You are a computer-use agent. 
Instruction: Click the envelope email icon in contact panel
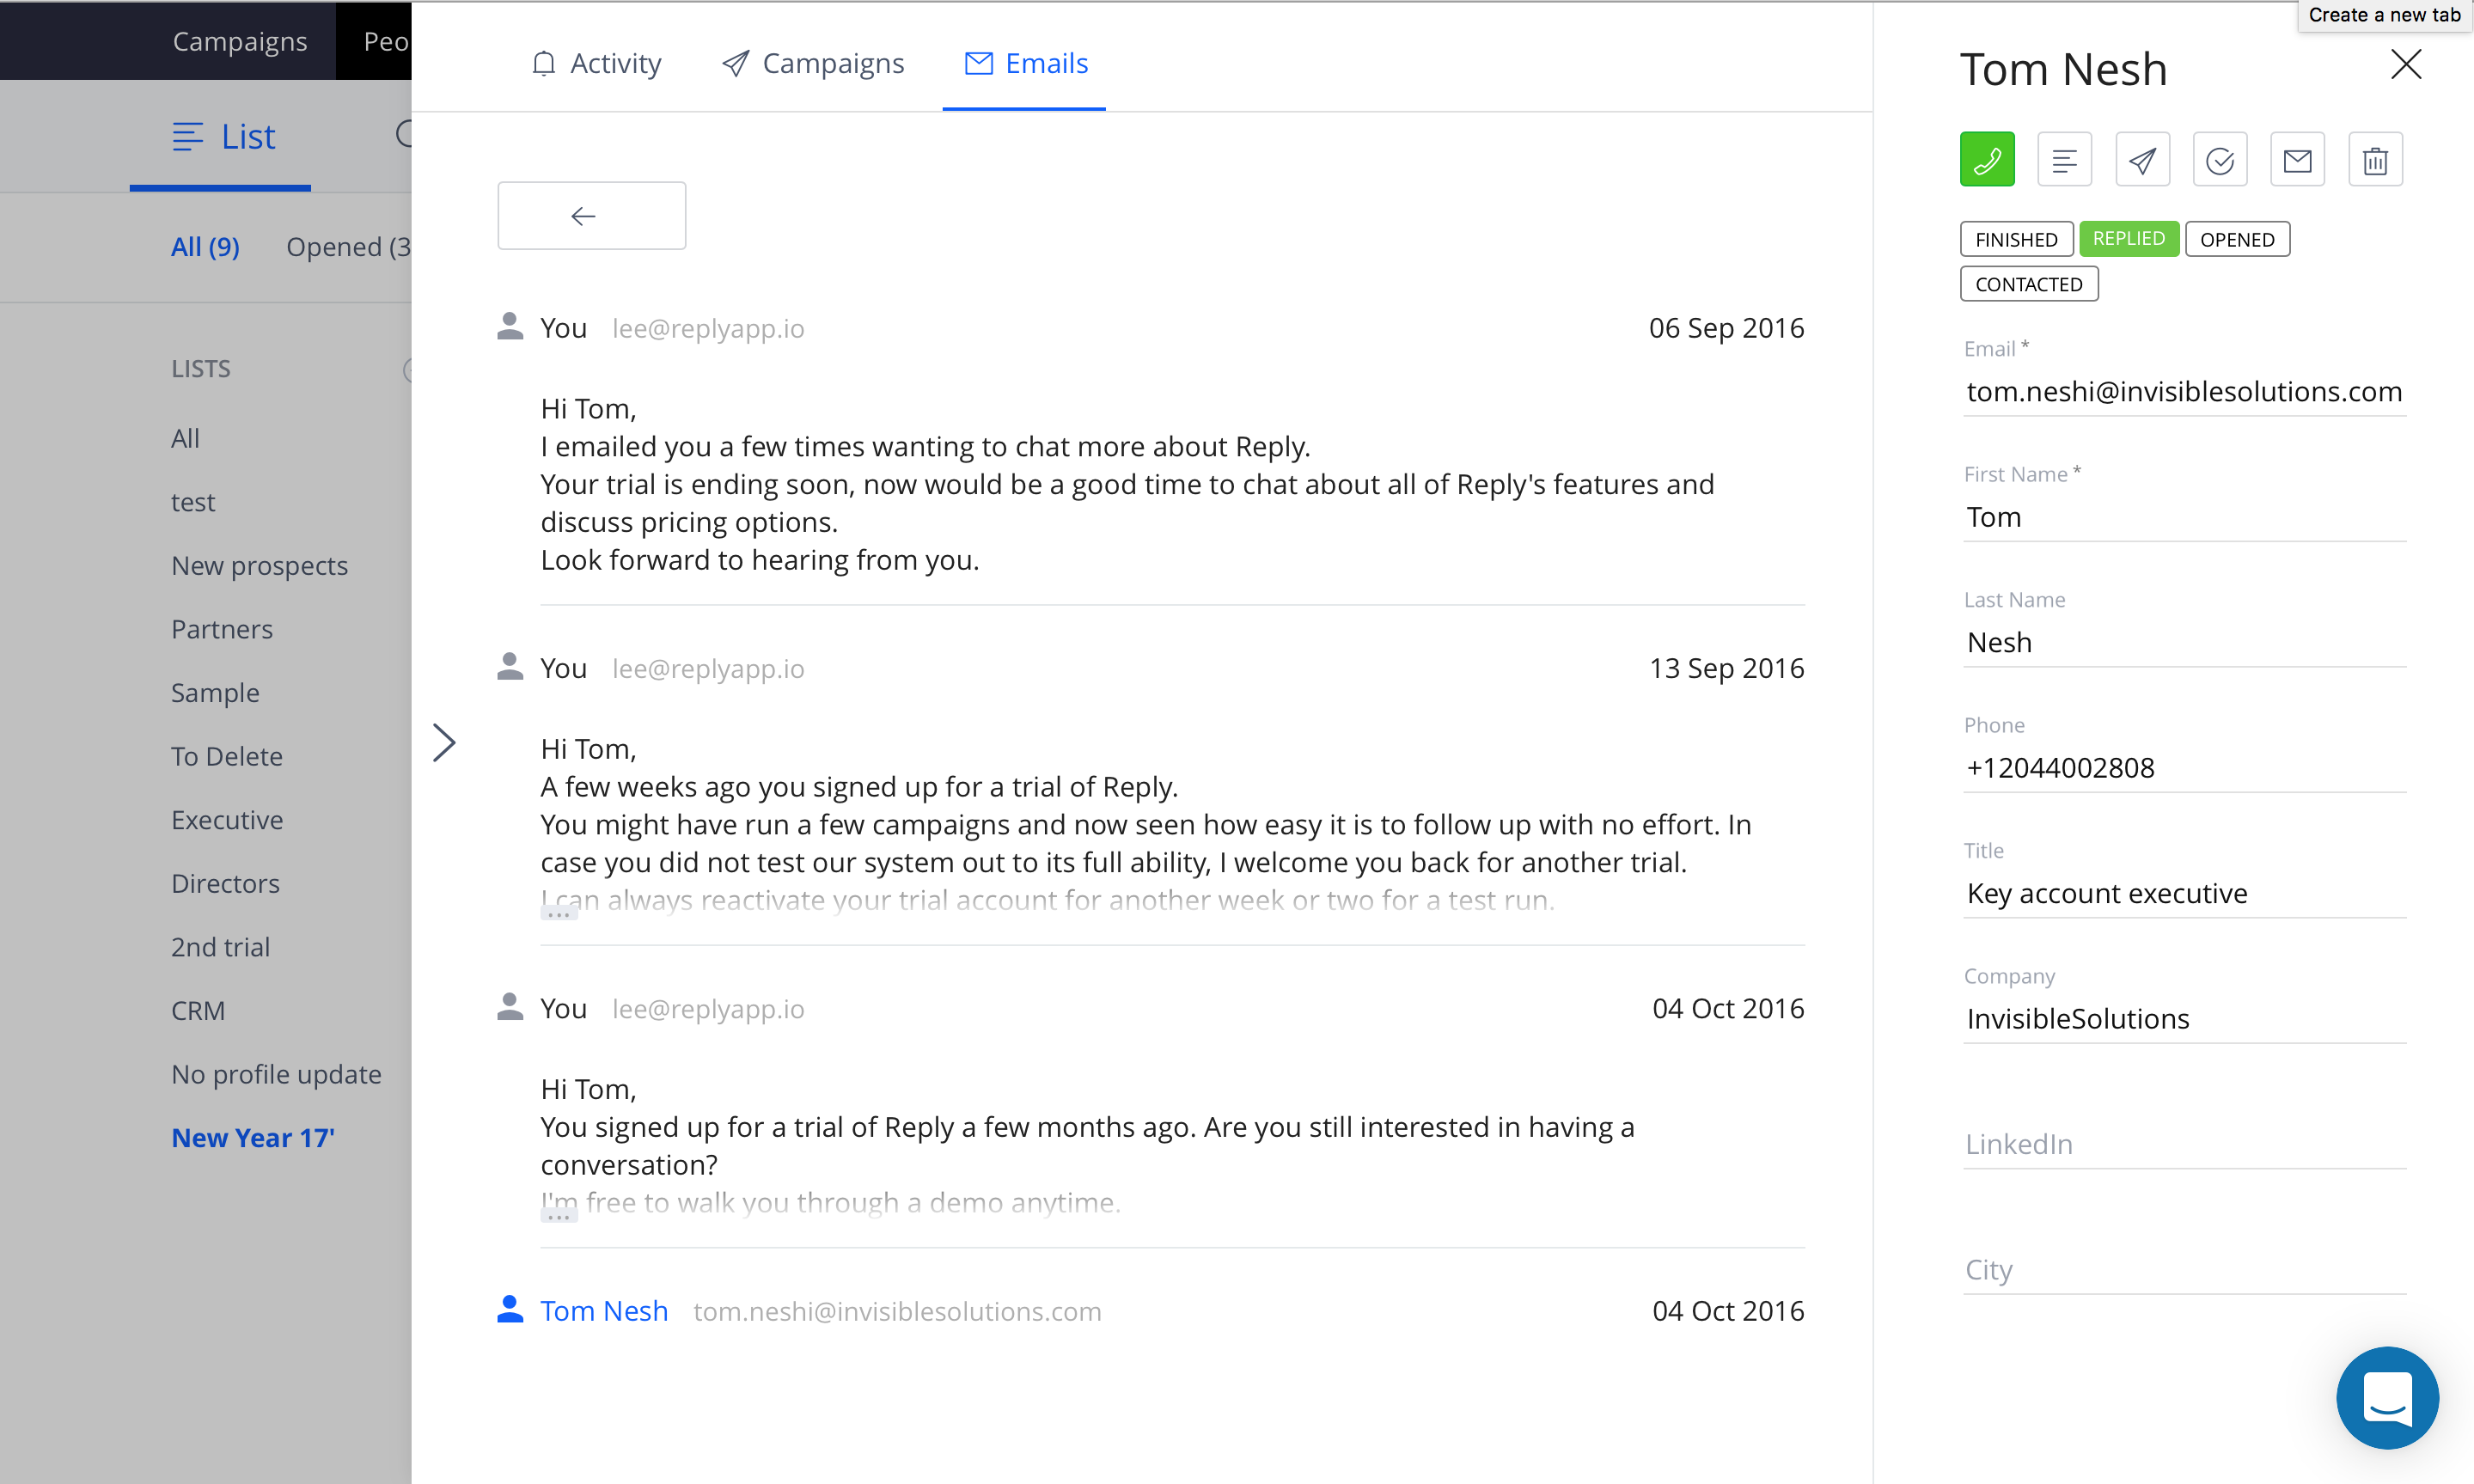point(2297,160)
